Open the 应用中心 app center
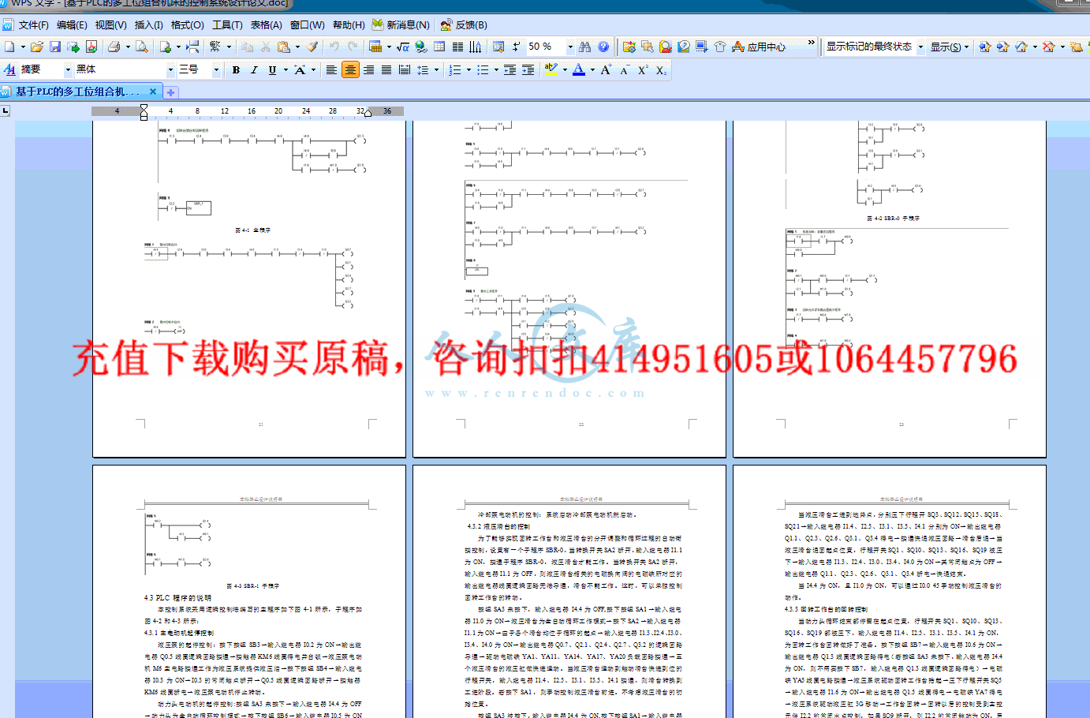The height and width of the screenshot is (718, 1090). tap(759, 47)
